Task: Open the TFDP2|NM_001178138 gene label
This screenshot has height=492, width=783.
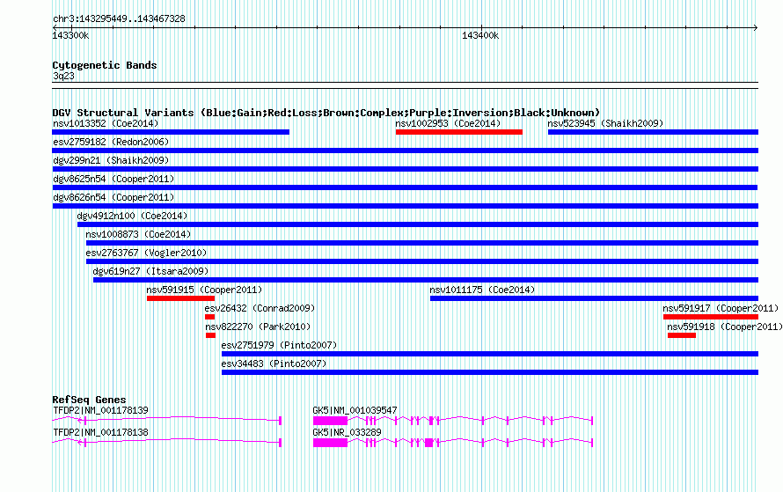Action: [100, 432]
